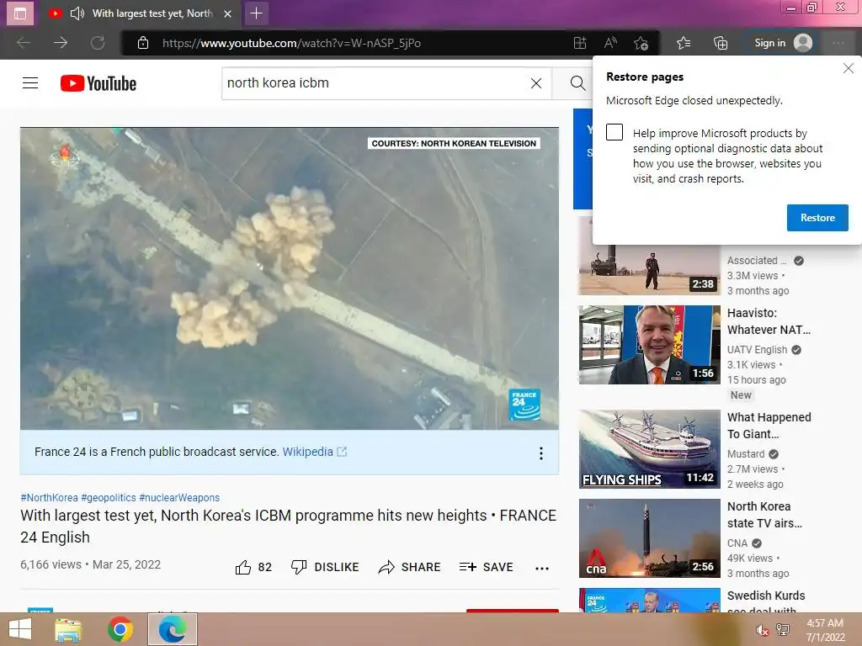
Task: Open Haavisto UATV English video thumbnail
Action: (x=649, y=345)
